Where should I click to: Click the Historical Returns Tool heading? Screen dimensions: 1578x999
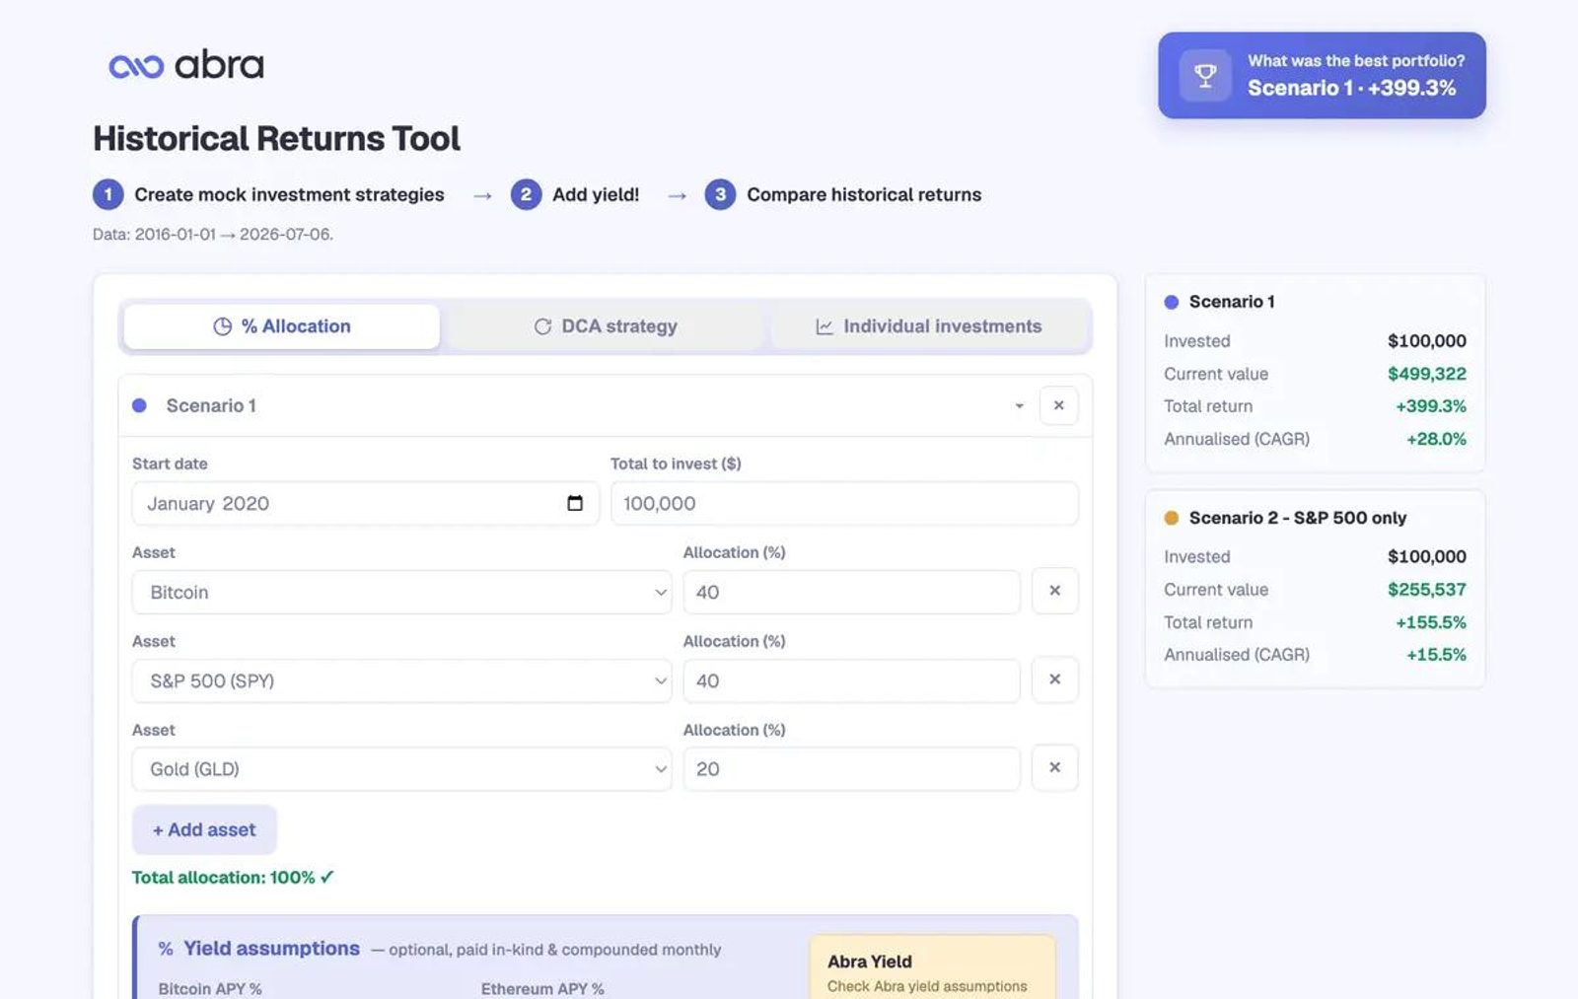pos(276,138)
